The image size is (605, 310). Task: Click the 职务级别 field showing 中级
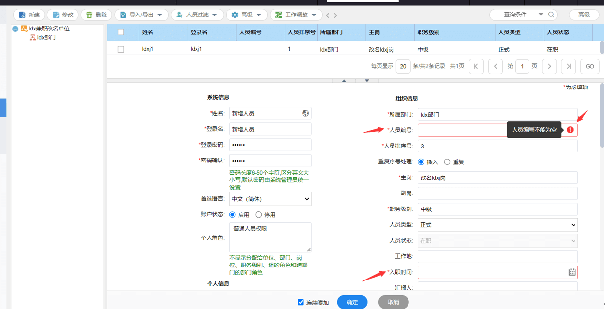tap(498, 209)
